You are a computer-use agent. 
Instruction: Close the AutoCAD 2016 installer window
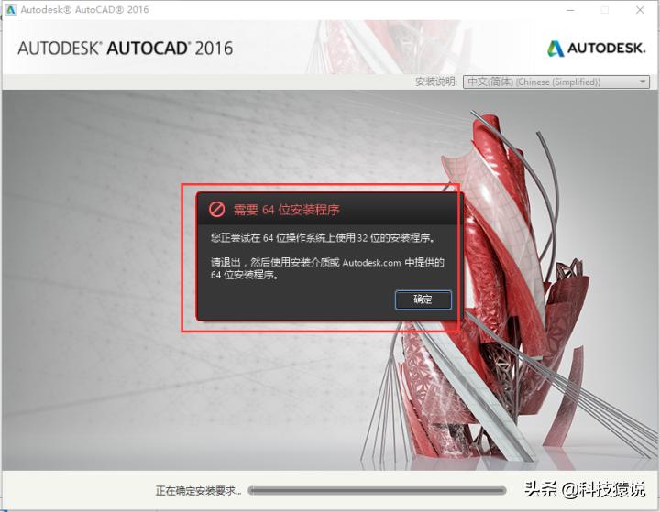pos(640,10)
